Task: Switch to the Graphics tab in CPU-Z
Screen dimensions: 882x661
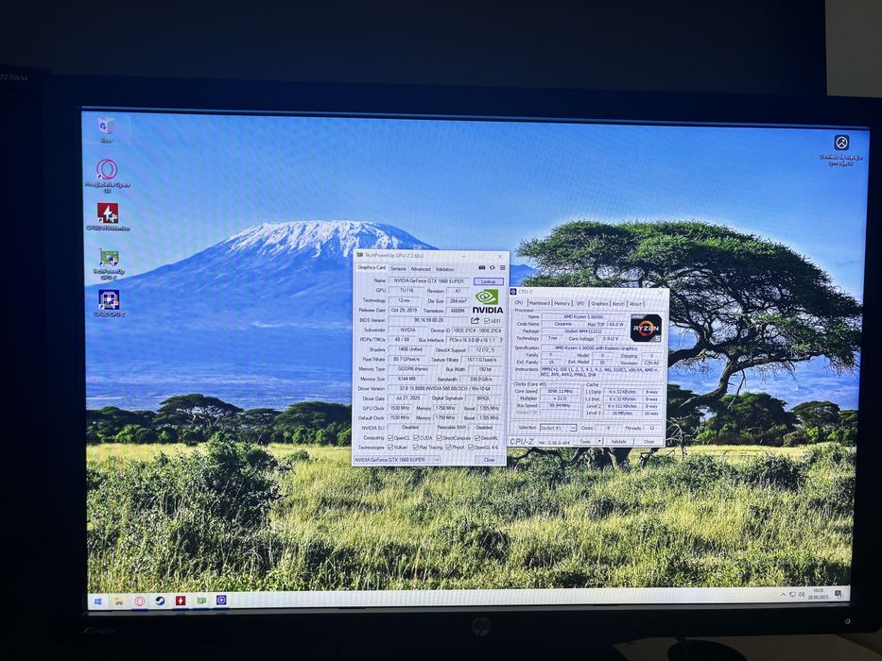Action: tap(599, 303)
